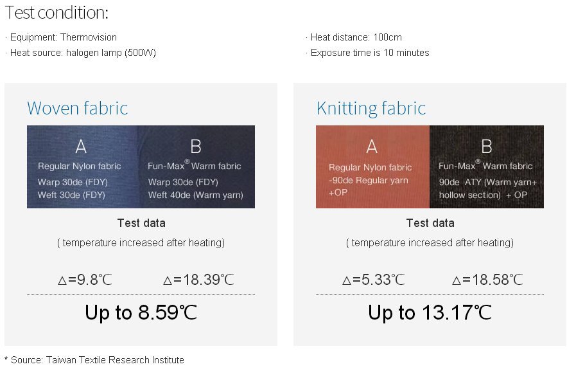The height and width of the screenshot is (371, 567).
Task: Click the Woven fabric heading
Action: click(x=78, y=108)
